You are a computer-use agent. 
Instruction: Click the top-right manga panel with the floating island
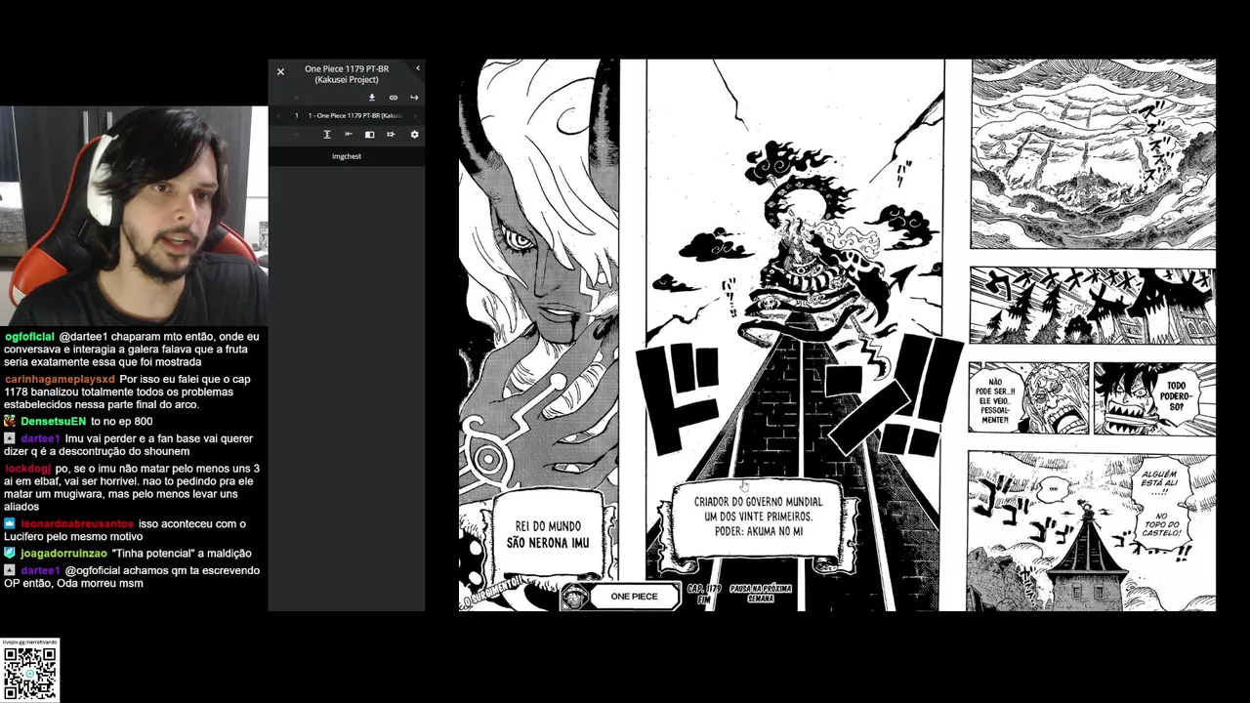coord(1093,153)
